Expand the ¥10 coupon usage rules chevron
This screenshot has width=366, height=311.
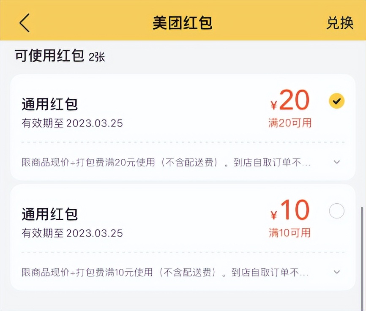[337, 272]
